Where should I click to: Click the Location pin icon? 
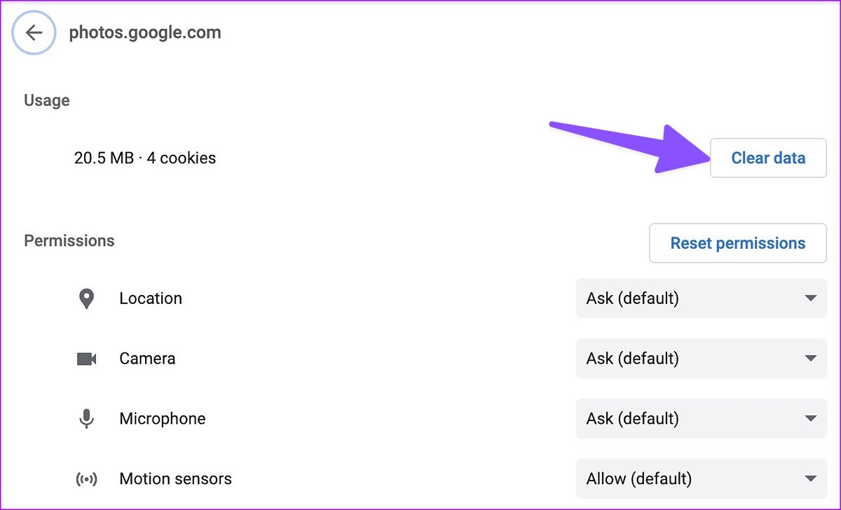coord(86,298)
